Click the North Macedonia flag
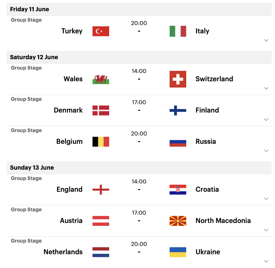 pyautogui.click(x=177, y=221)
